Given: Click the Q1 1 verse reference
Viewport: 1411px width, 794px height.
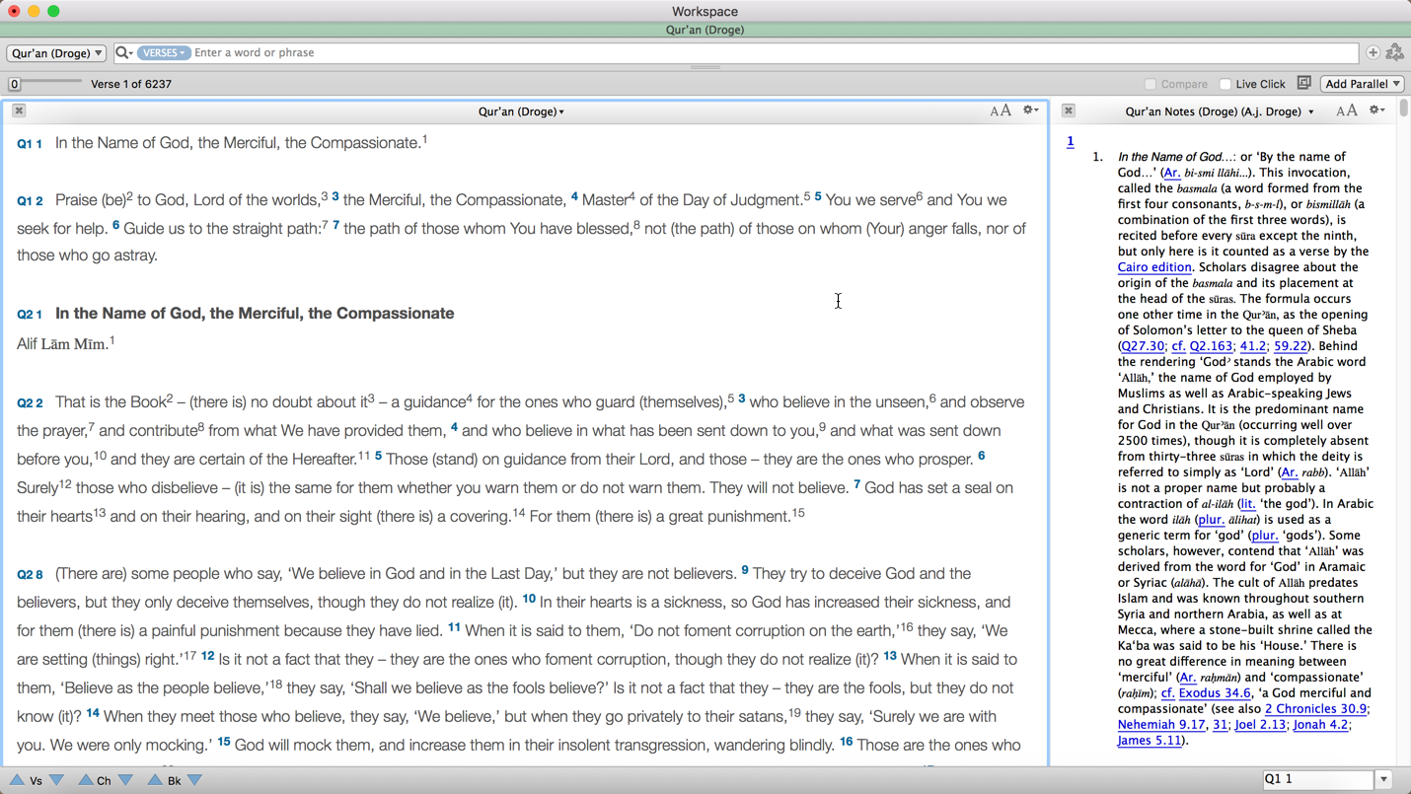Looking at the screenshot, I should click(30, 144).
